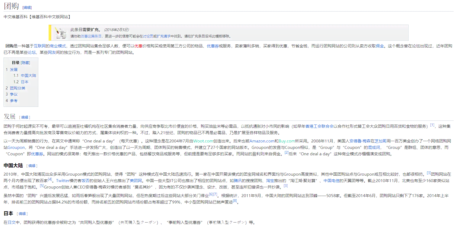Open footnote reference [8]
The width and height of the screenshot is (458, 230).
(x=235, y=201)
